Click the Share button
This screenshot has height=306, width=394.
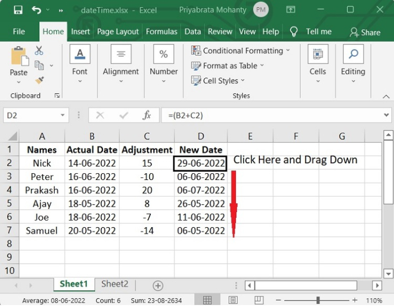(365, 32)
